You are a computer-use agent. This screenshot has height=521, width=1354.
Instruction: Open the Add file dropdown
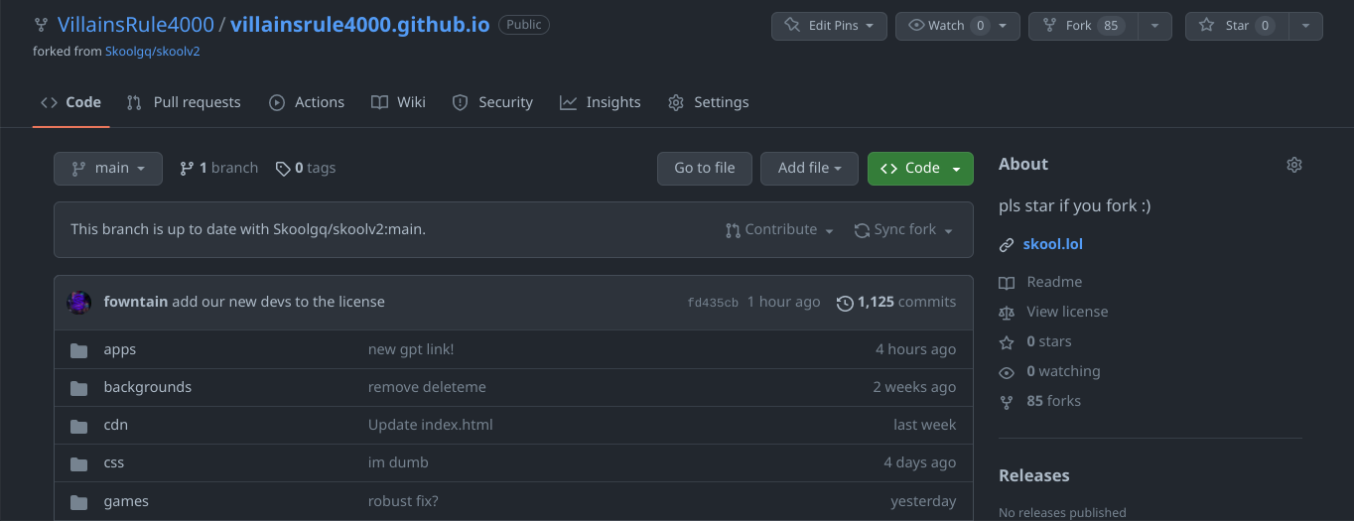[809, 169]
